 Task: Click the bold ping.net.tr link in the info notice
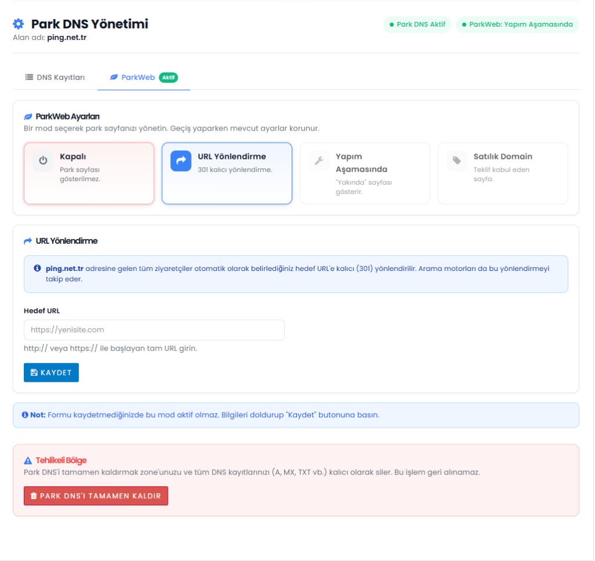coord(64,268)
